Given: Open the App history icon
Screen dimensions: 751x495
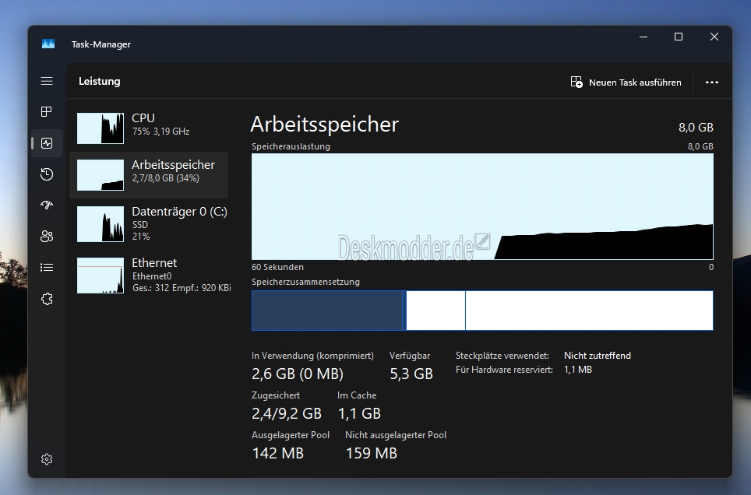Looking at the screenshot, I should tap(47, 174).
